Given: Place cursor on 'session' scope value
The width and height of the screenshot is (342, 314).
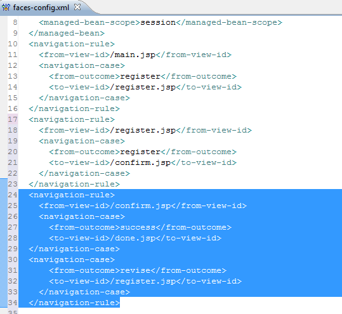Looking at the screenshot, I should click(158, 22).
